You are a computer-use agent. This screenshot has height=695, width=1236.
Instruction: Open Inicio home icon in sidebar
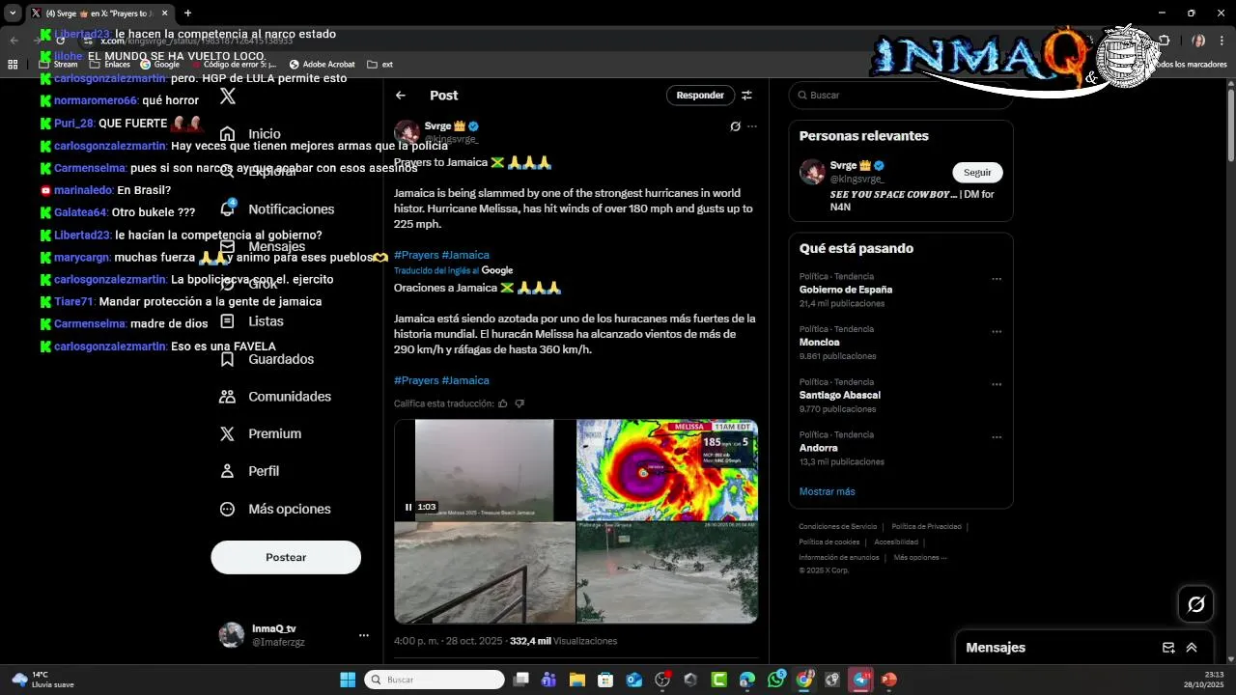[x=228, y=134]
